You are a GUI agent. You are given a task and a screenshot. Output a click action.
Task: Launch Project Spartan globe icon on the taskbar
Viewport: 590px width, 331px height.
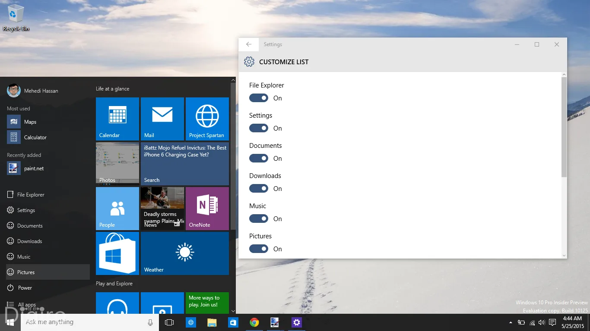coord(190,322)
